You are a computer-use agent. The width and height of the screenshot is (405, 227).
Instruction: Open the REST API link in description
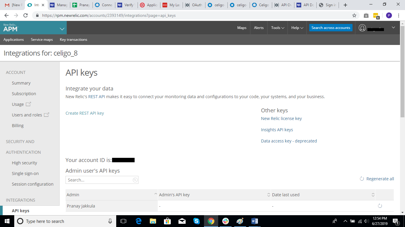97,97
